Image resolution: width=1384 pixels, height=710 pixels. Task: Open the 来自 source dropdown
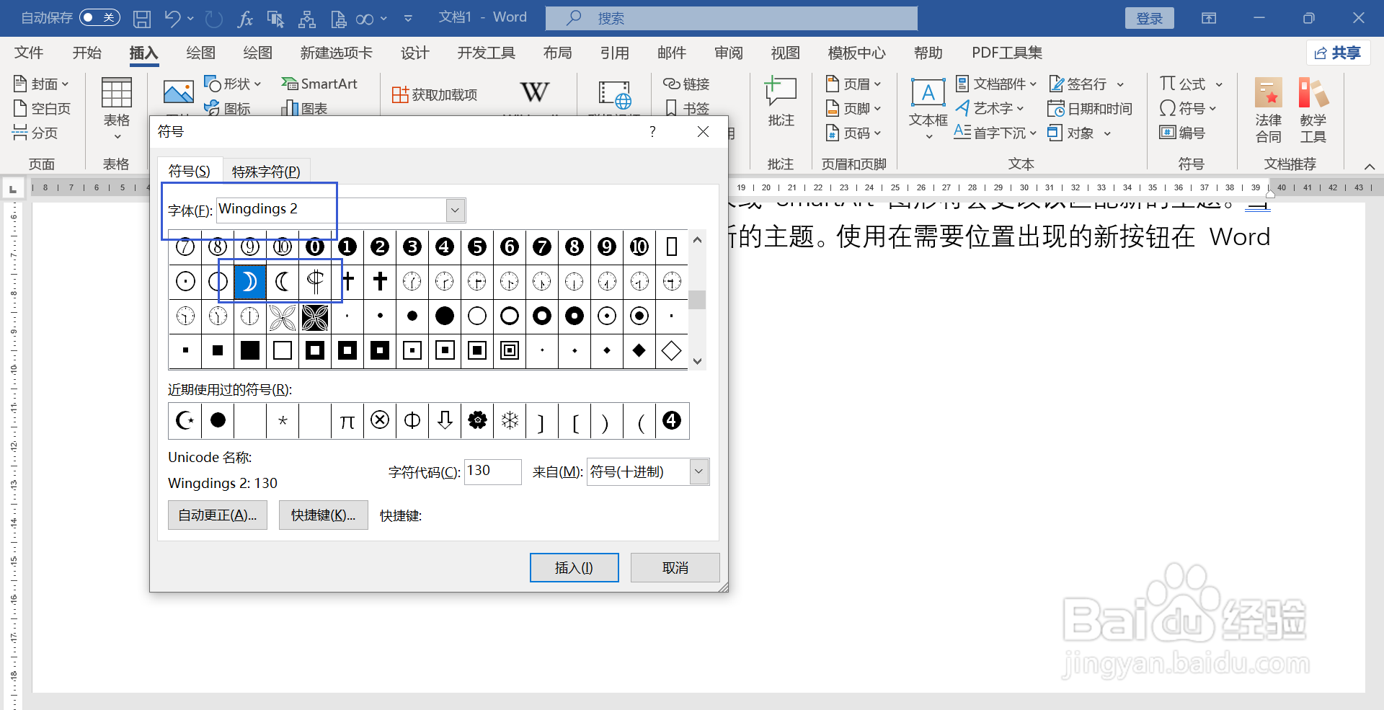(698, 471)
